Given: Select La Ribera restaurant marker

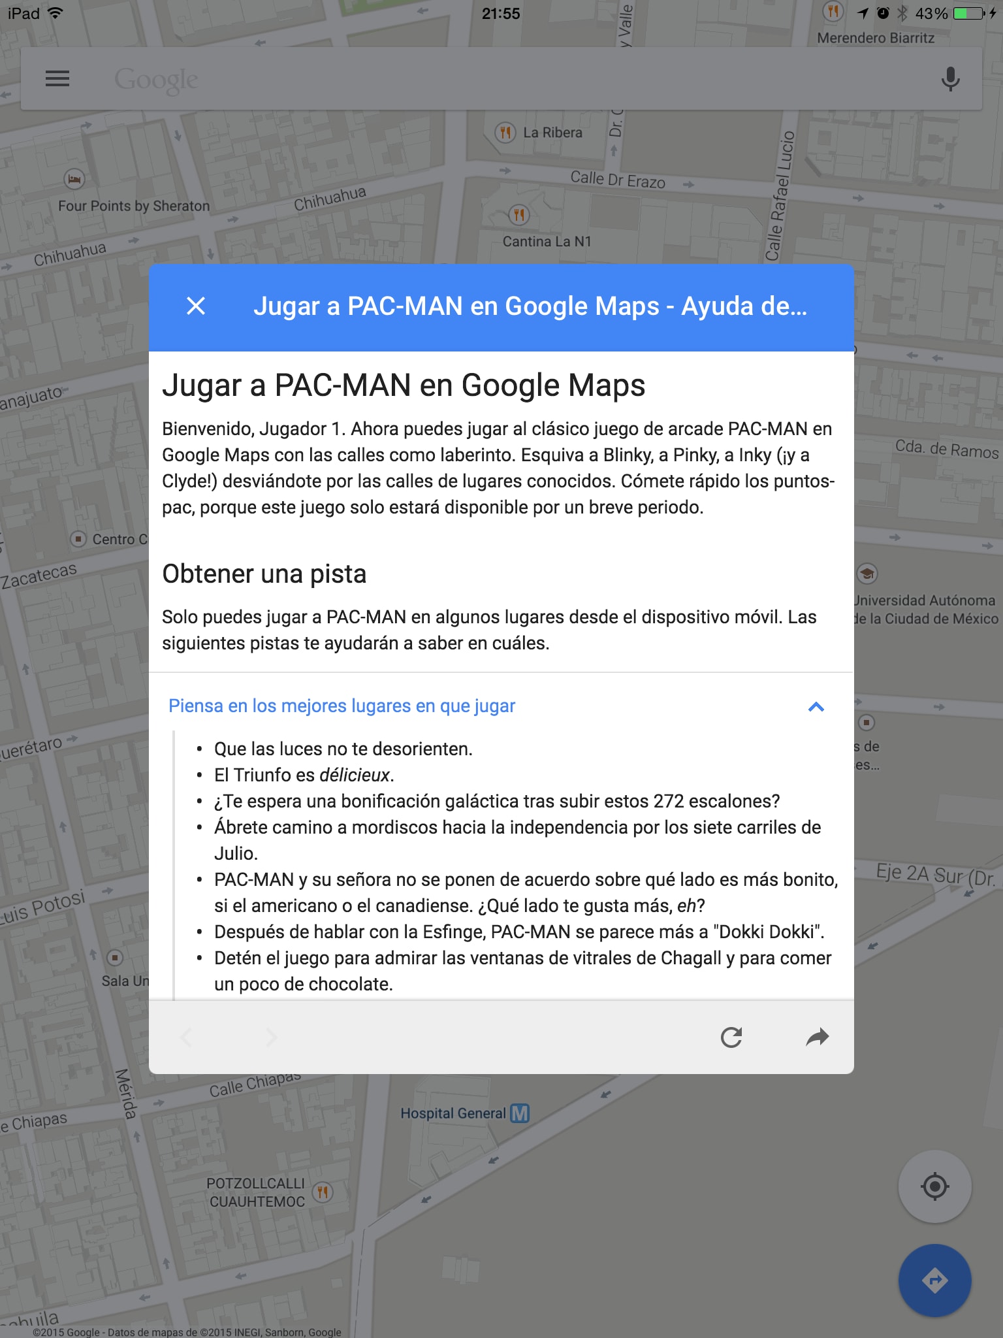Looking at the screenshot, I should pos(505,133).
